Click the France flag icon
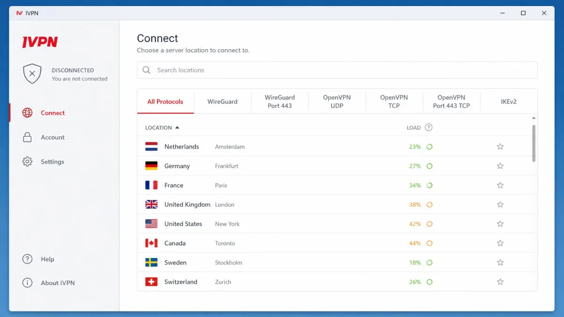 (151, 185)
